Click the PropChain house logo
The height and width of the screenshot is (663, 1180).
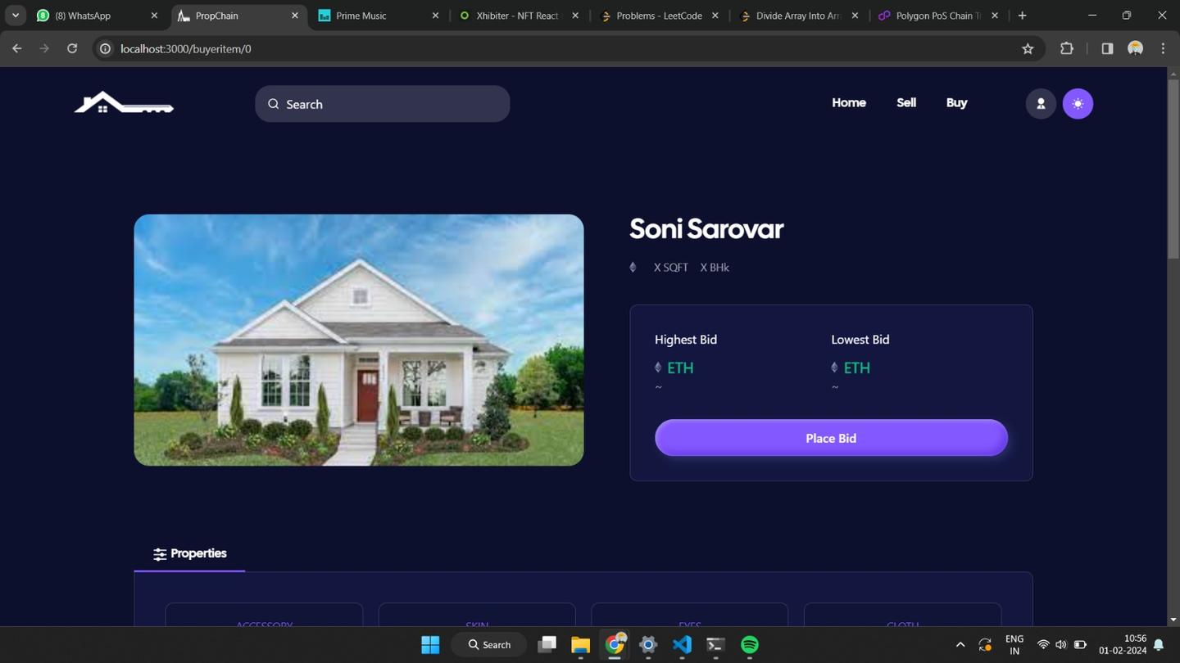pos(124,102)
